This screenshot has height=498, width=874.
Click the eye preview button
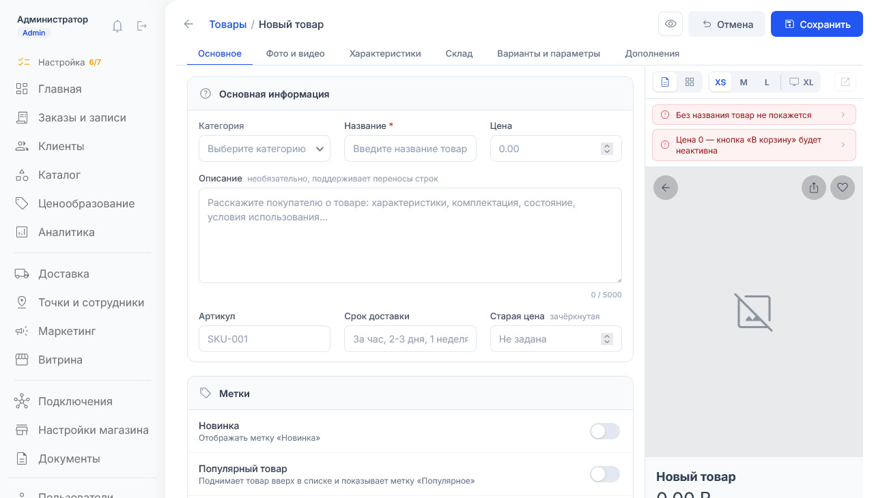point(671,24)
